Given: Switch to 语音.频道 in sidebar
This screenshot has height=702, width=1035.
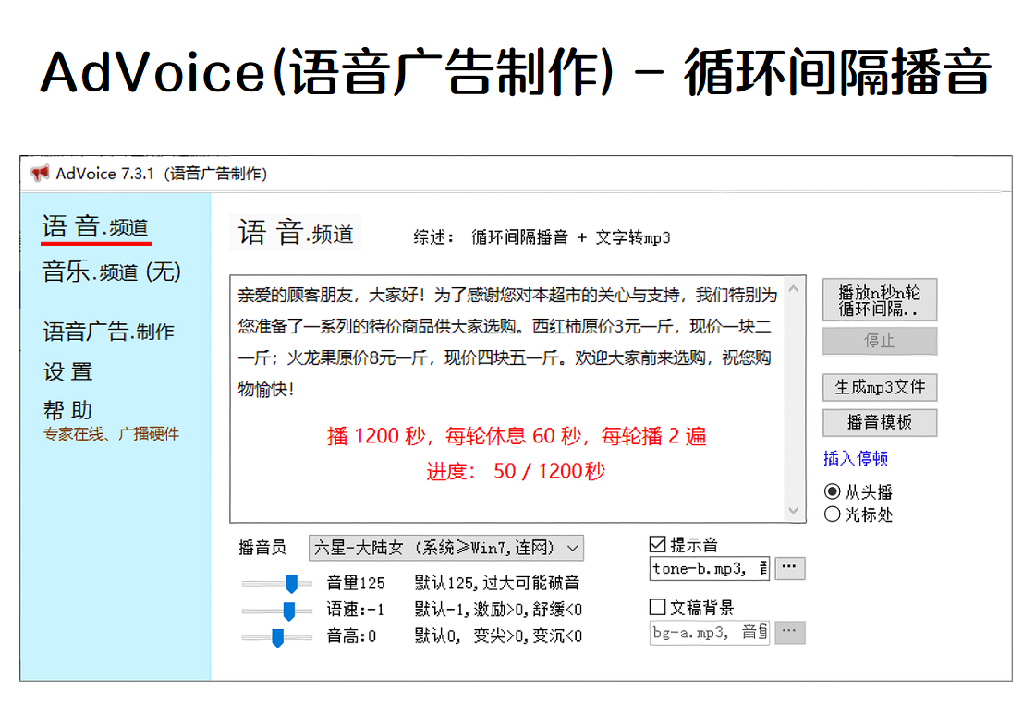Looking at the screenshot, I should tap(95, 227).
